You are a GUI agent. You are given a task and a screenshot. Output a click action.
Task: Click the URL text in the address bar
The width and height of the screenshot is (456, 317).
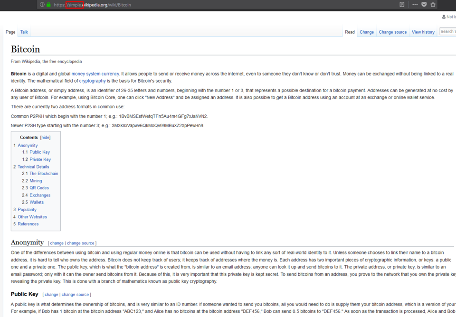(93, 5)
